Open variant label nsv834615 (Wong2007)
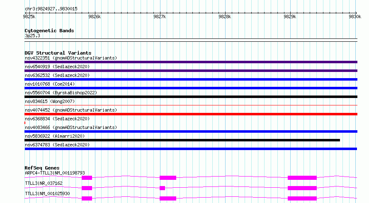Viewport: 369px width, 203px height. [50, 101]
